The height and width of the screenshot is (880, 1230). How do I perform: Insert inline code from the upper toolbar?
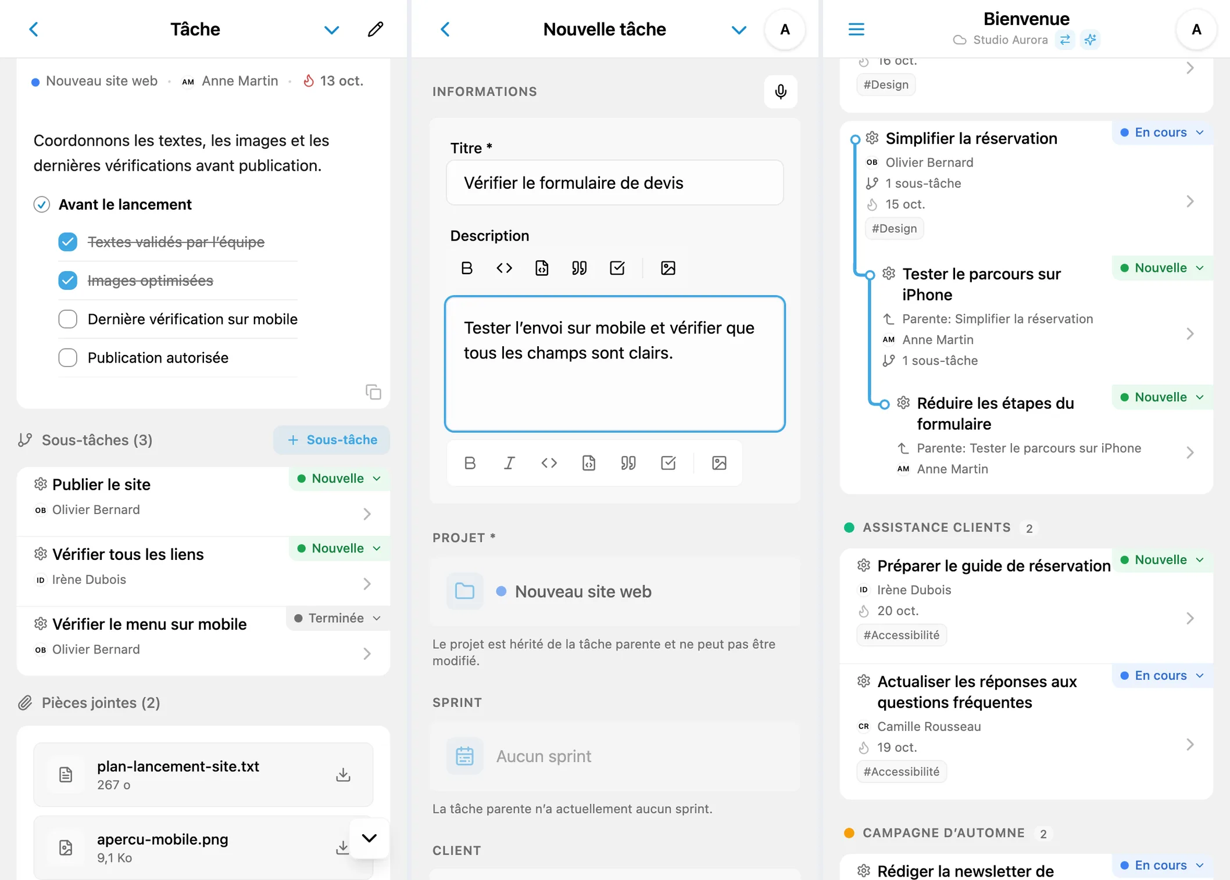tap(504, 268)
